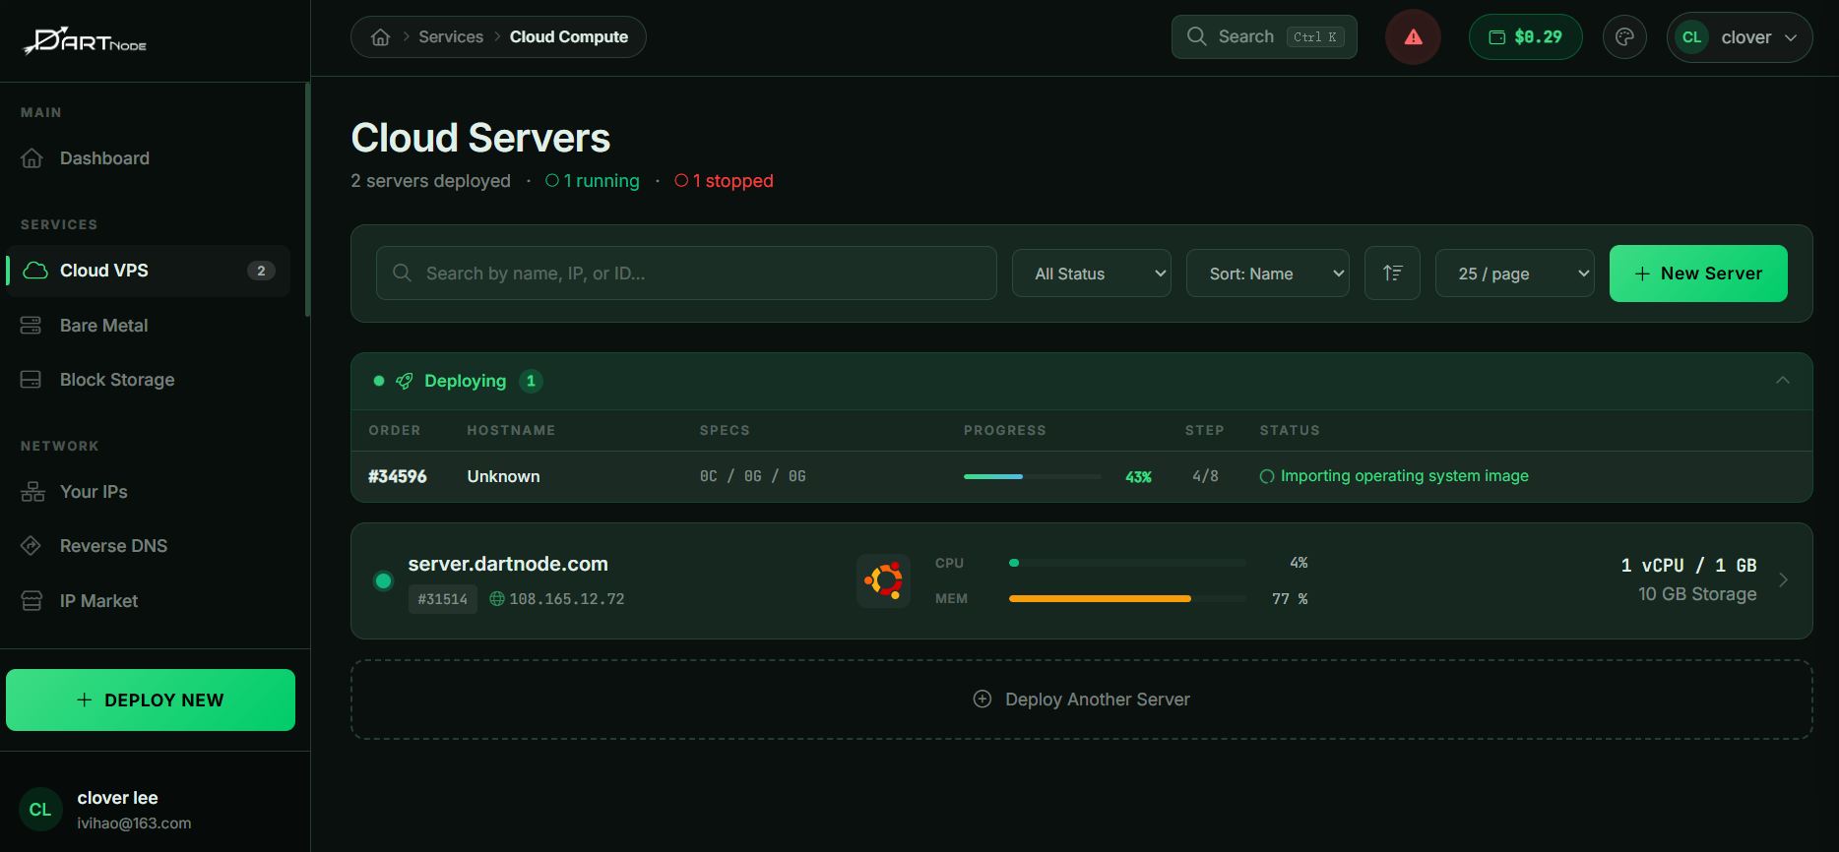The image size is (1839, 852).
Task: Click the Bare Metal server icon
Action: coord(32,326)
